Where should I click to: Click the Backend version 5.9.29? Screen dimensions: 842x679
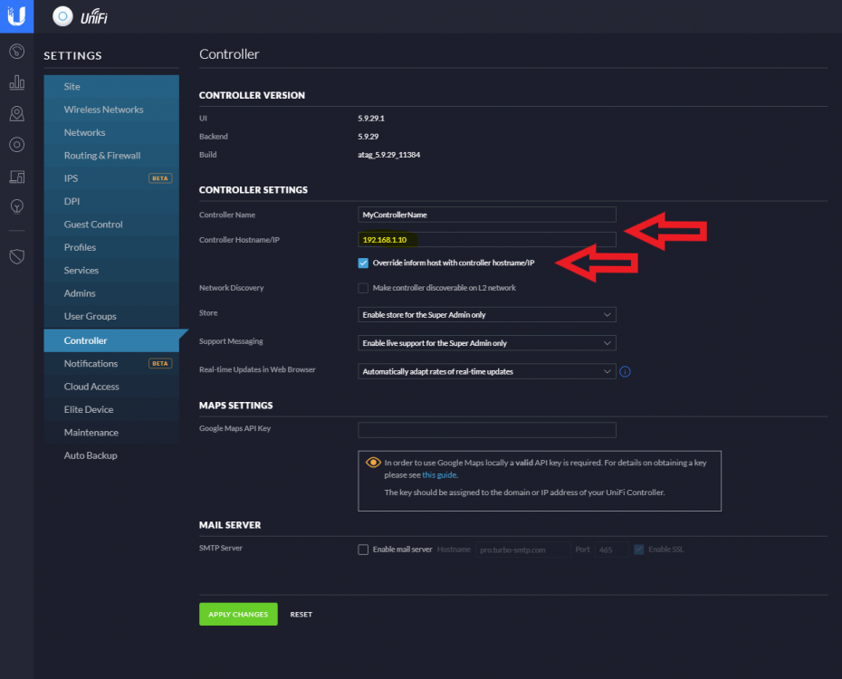click(368, 137)
